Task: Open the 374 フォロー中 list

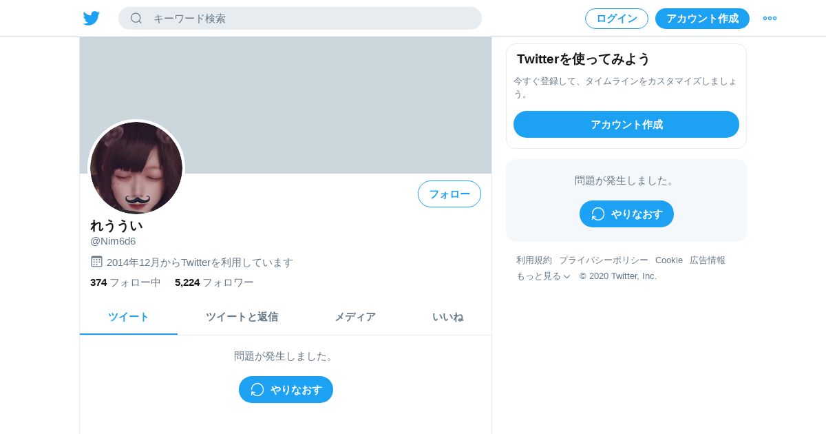Action: pyautogui.click(x=125, y=282)
